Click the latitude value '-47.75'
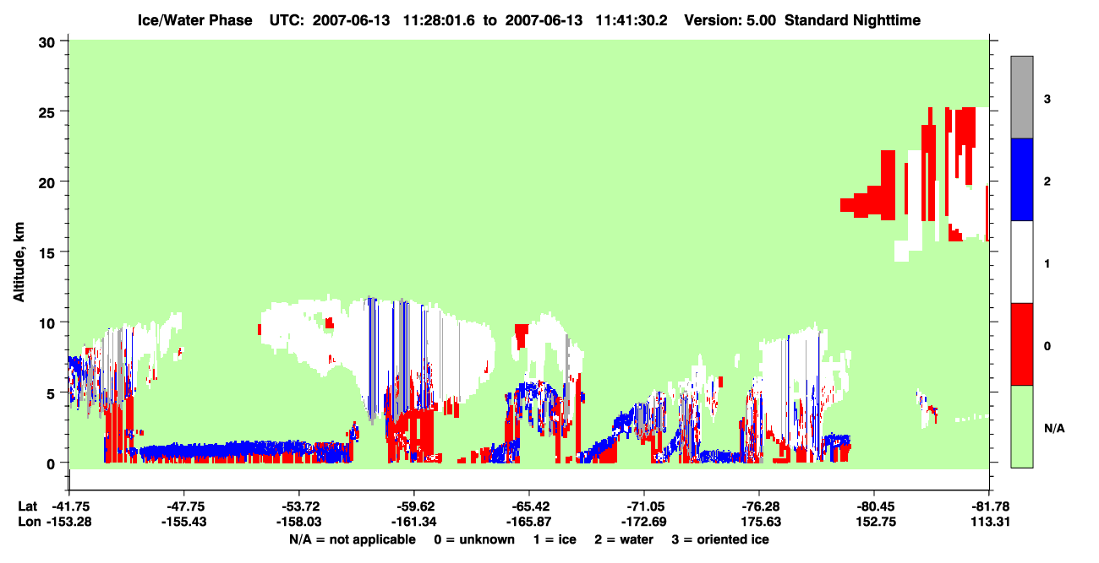The image size is (1099, 563). point(183,506)
